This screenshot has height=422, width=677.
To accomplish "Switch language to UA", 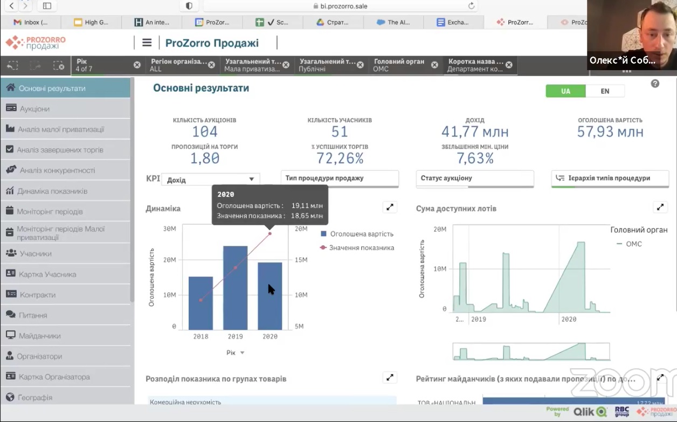I will tap(565, 91).
